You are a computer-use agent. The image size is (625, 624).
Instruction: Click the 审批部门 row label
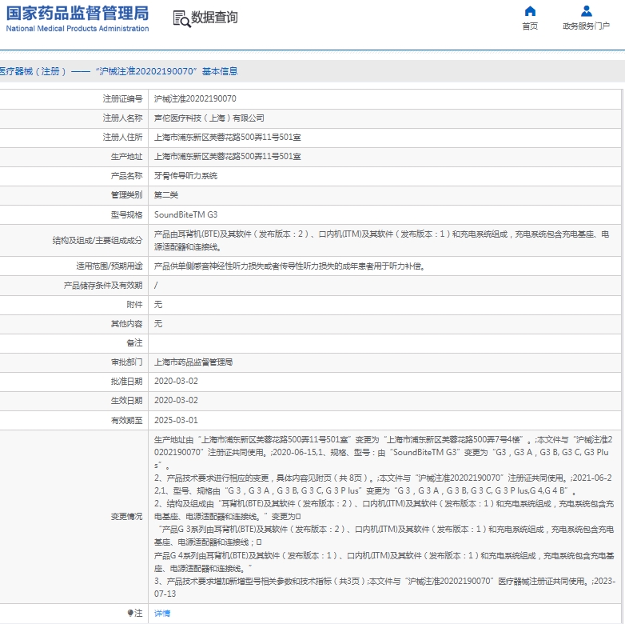(x=126, y=362)
